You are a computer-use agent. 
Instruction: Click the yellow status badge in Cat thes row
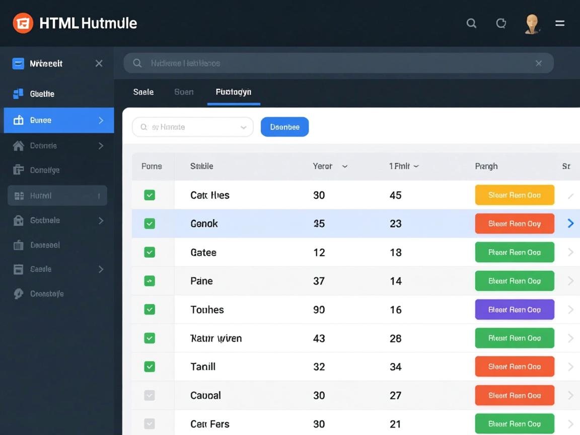(515, 195)
